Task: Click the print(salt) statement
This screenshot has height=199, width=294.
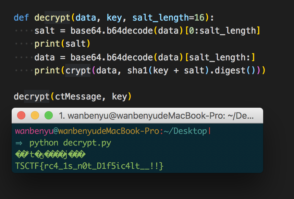Action: [62, 44]
